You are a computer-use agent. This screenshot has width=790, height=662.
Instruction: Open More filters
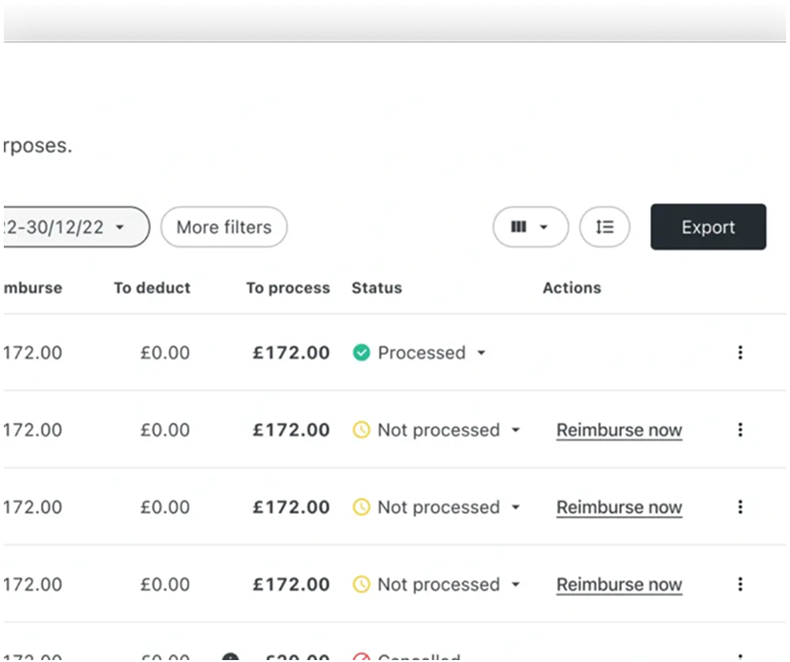(x=224, y=227)
